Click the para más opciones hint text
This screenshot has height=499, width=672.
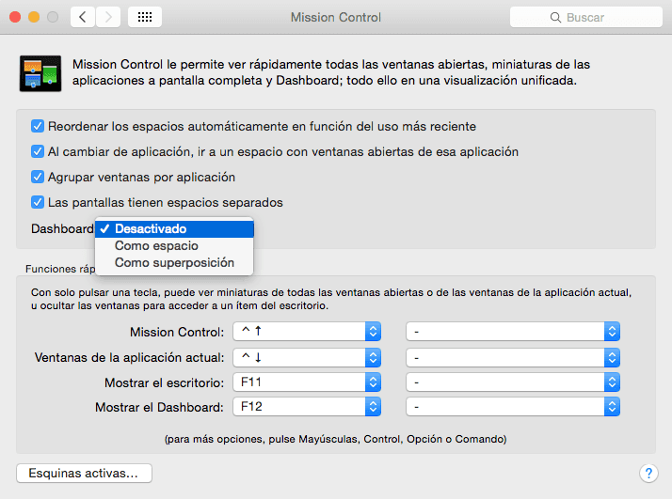click(336, 439)
